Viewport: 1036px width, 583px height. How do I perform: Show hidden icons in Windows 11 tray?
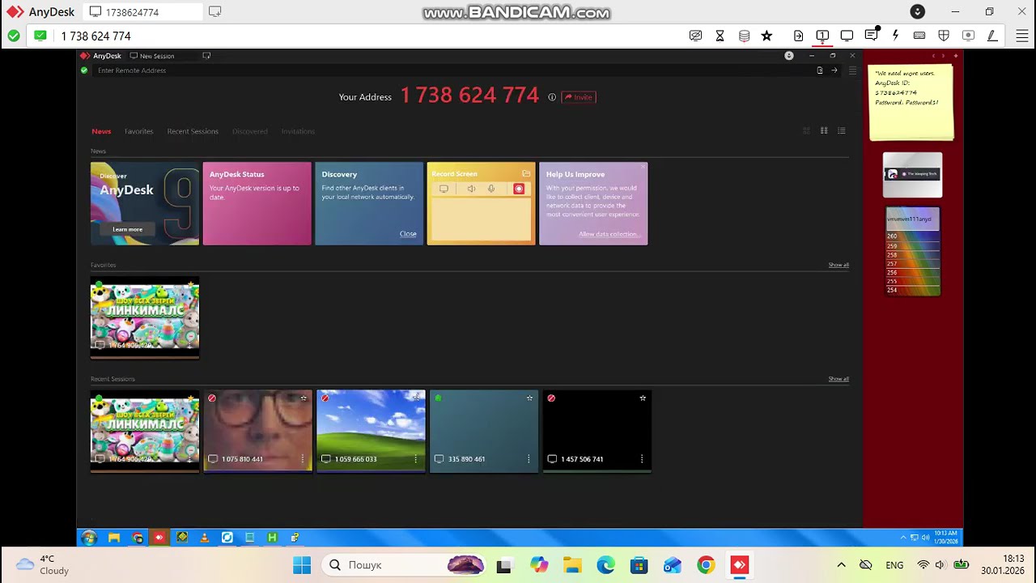coord(841,564)
